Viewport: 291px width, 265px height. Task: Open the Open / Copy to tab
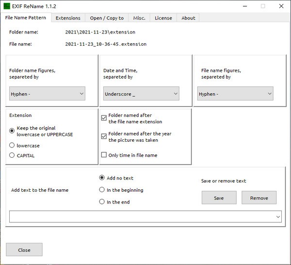click(107, 18)
